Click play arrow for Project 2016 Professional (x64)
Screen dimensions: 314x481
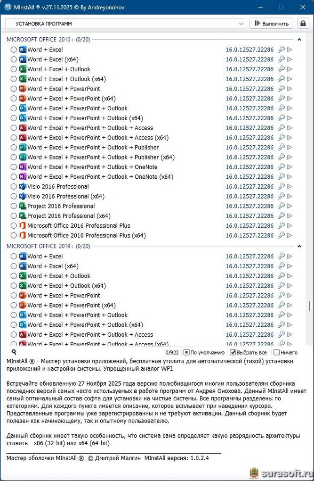pyautogui.click(x=290, y=216)
